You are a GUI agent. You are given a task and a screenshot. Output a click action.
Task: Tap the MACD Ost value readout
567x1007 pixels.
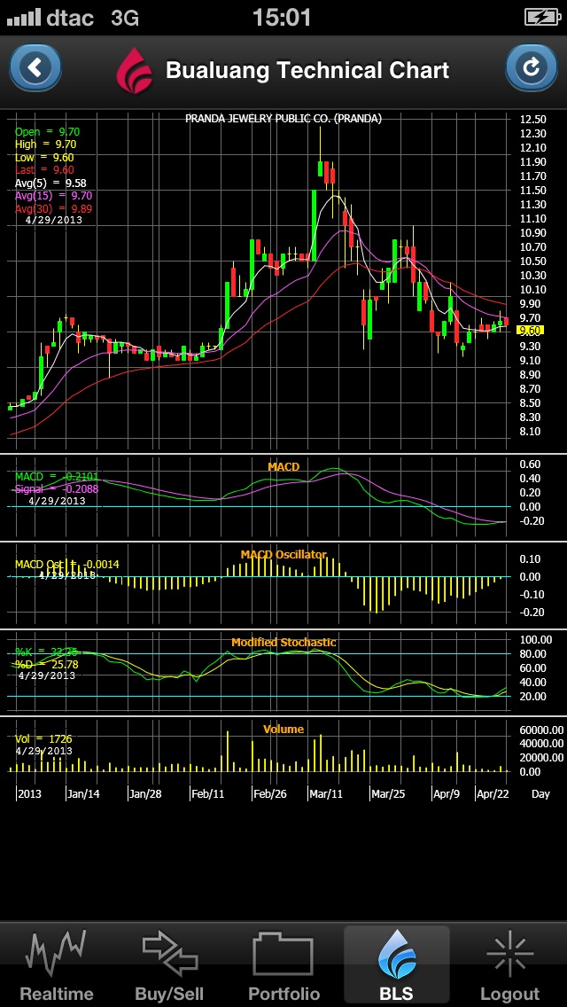click(x=66, y=564)
